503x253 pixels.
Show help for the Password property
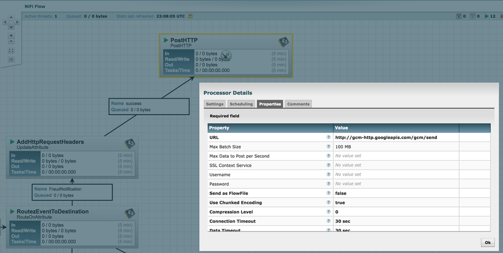(328, 184)
